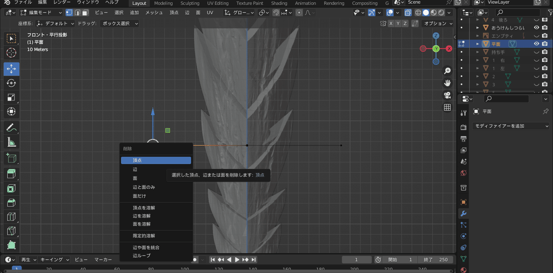
Task: Enable vertex select mode
Action: click(69, 13)
